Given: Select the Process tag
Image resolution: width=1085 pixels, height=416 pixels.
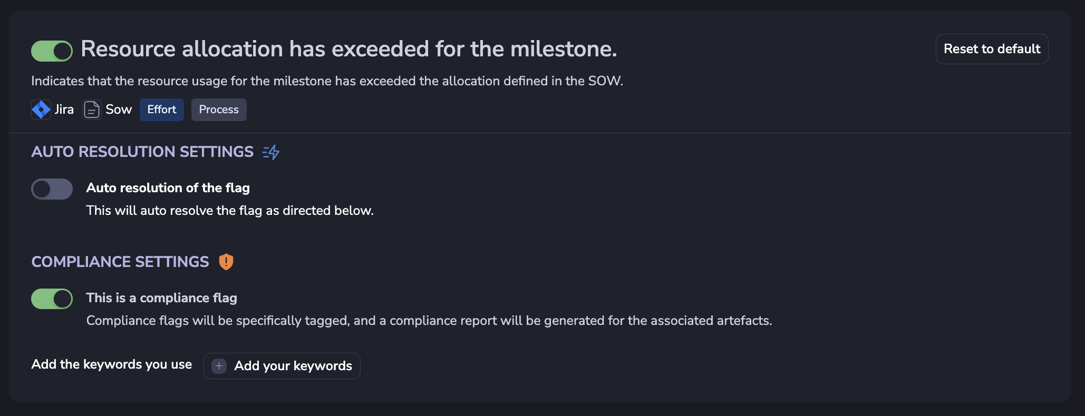Looking at the screenshot, I should 219,110.
